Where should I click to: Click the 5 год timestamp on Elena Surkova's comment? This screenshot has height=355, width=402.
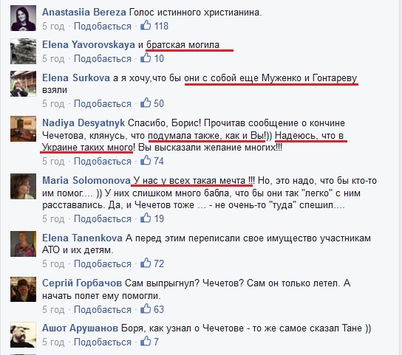coord(53,104)
